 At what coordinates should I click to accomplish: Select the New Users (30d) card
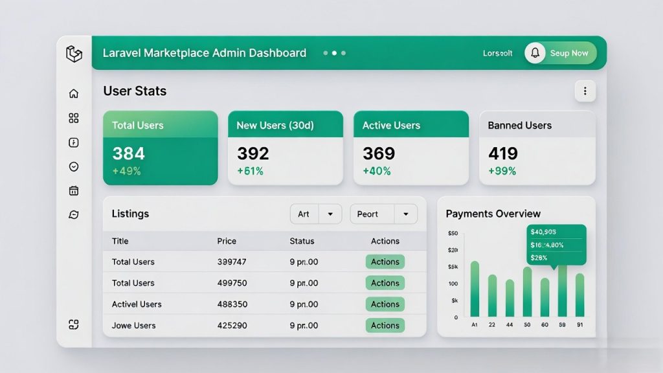point(286,148)
